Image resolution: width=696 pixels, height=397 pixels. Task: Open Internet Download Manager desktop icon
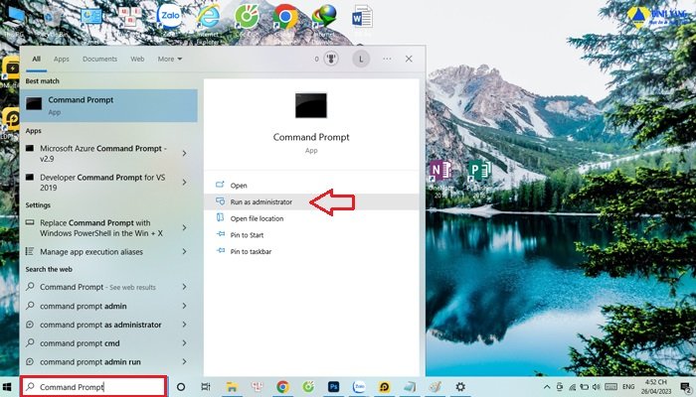click(x=323, y=20)
